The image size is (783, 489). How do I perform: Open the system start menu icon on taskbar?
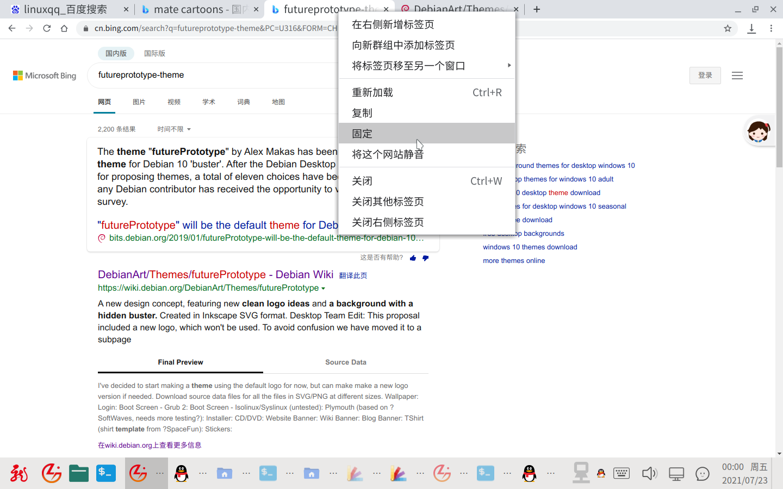pos(19,473)
